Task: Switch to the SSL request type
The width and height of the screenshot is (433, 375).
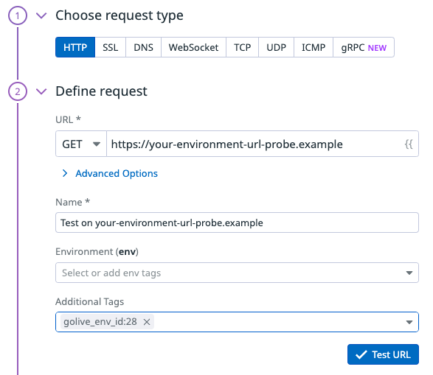Action: [x=111, y=47]
